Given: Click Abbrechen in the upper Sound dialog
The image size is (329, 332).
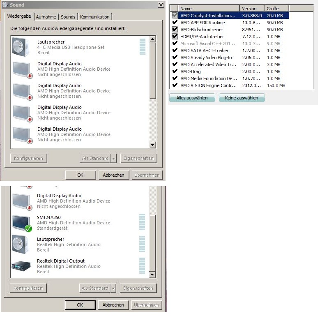Looking at the screenshot, I should point(114,175).
